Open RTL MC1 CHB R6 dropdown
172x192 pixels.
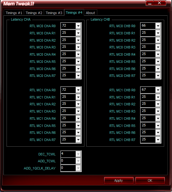(x=158, y=133)
